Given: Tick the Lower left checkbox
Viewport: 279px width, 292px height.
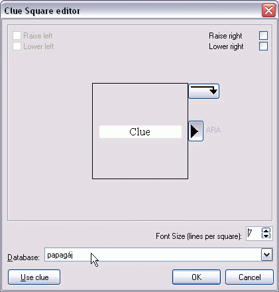Looking at the screenshot, I should point(17,46).
